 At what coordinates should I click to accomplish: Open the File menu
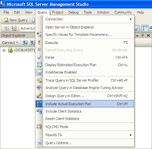pyautogui.click(x=6, y=12)
